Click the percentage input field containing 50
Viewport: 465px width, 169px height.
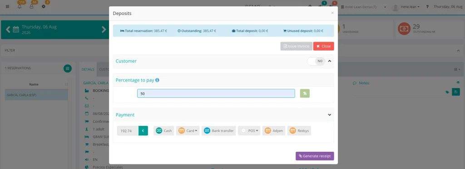tap(216, 93)
